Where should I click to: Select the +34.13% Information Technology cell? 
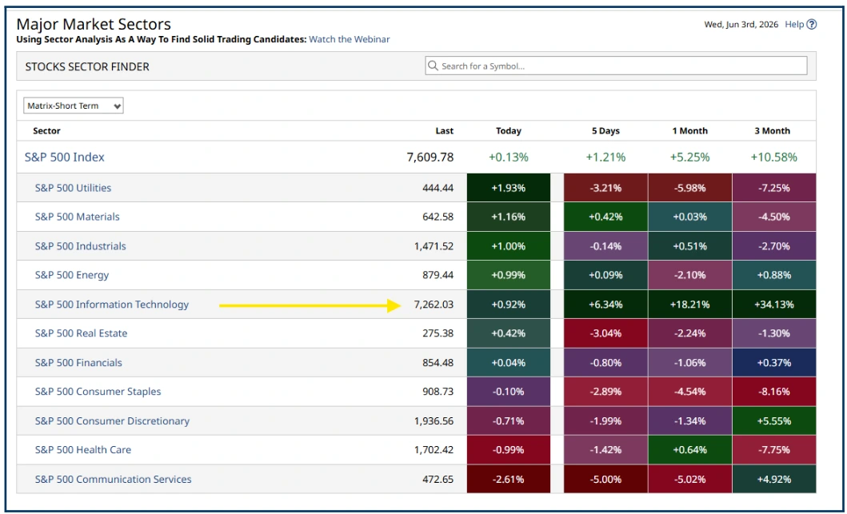point(774,305)
